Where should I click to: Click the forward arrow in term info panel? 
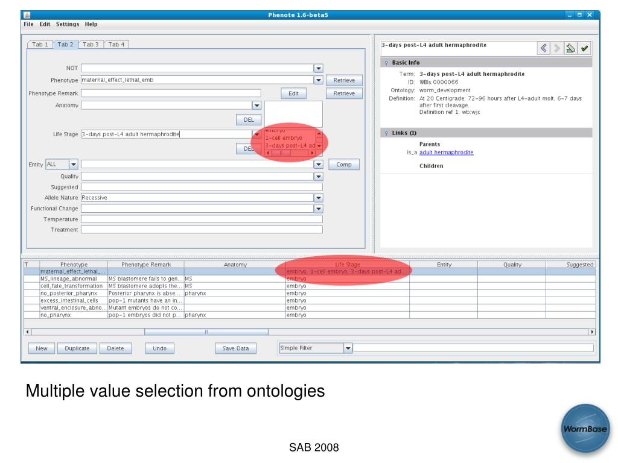[557, 48]
